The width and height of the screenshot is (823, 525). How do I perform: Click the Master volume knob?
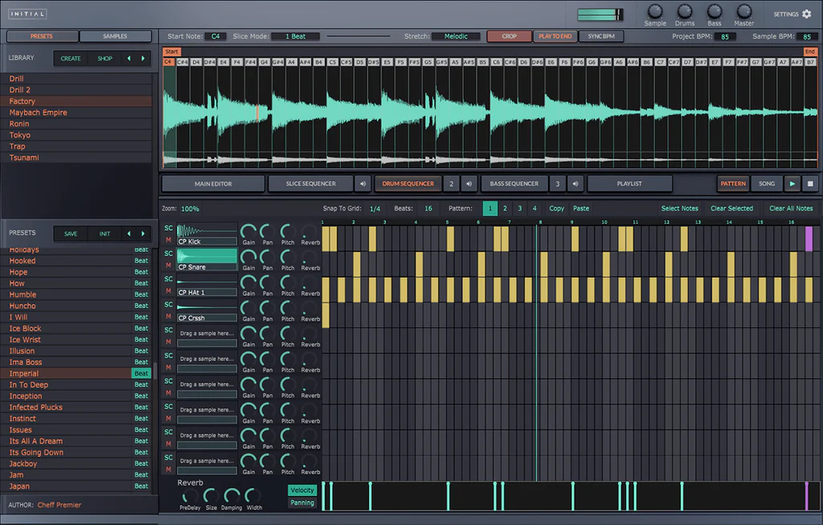(743, 11)
